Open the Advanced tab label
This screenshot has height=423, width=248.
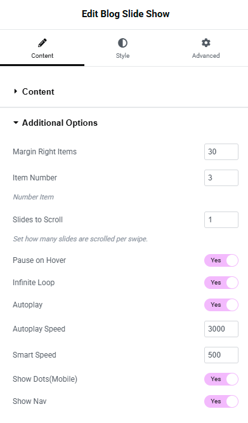[x=206, y=55]
